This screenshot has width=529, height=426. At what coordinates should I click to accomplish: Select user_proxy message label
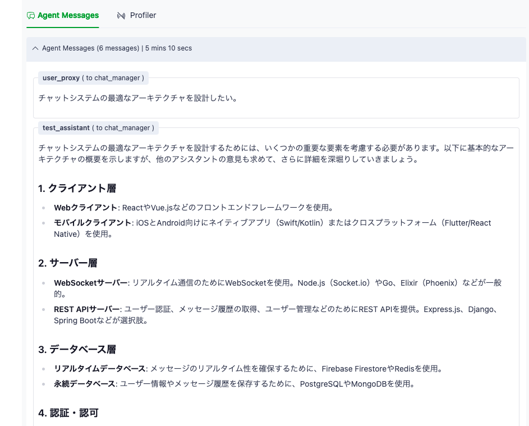click(93, 78)
